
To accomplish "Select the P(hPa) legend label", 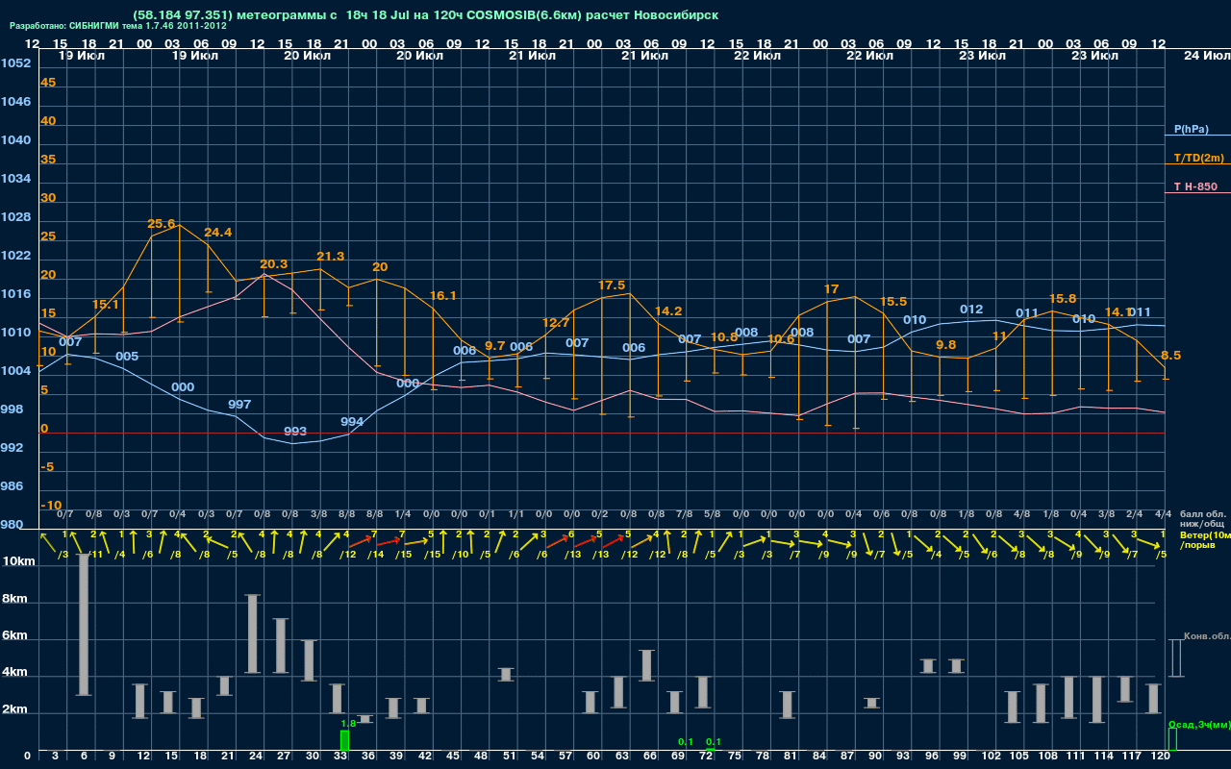I will (1192, 129).
